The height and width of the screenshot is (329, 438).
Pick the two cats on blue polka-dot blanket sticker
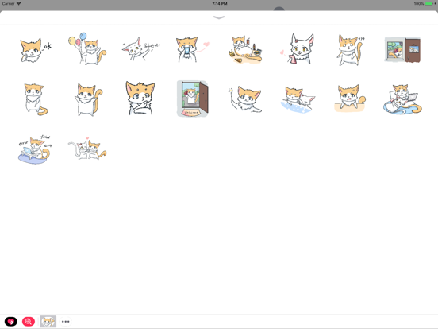[298, 99]
